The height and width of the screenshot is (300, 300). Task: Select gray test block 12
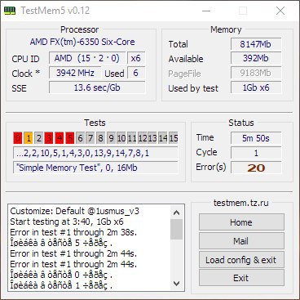(x=142, y=138)
